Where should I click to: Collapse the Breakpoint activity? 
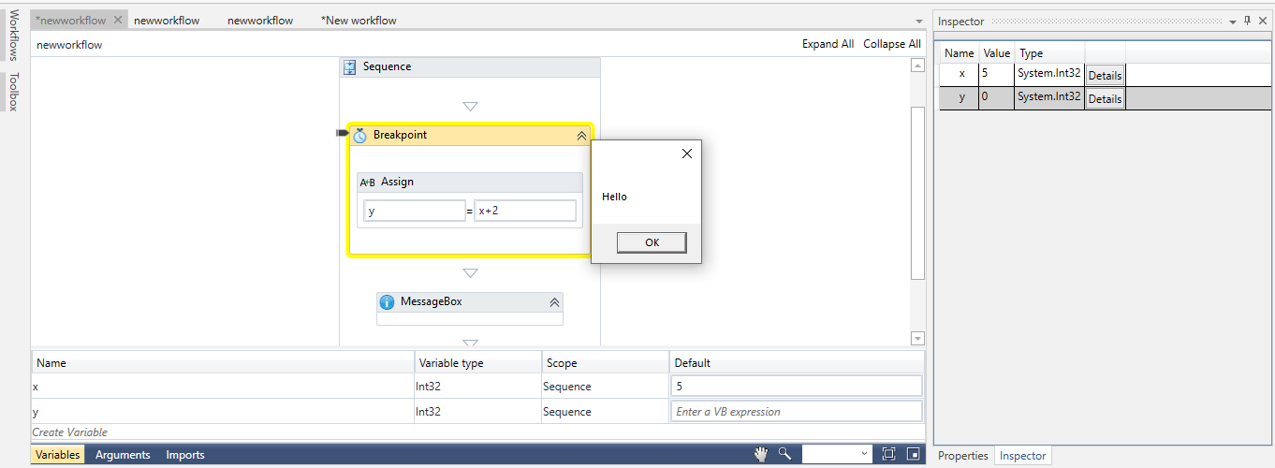coord(581,136)
